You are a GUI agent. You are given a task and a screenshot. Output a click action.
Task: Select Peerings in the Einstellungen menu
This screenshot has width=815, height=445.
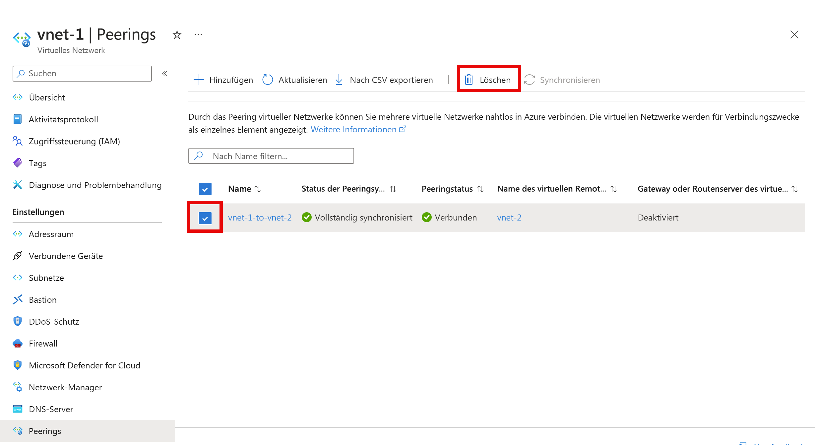(x=44, y=431)
